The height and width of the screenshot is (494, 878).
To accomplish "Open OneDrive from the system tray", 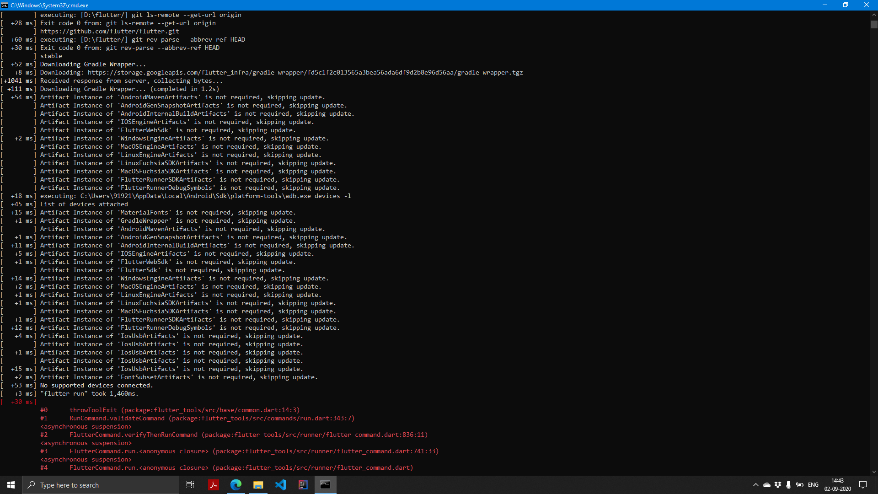I will pyautogui.click(x=767, y=485).
